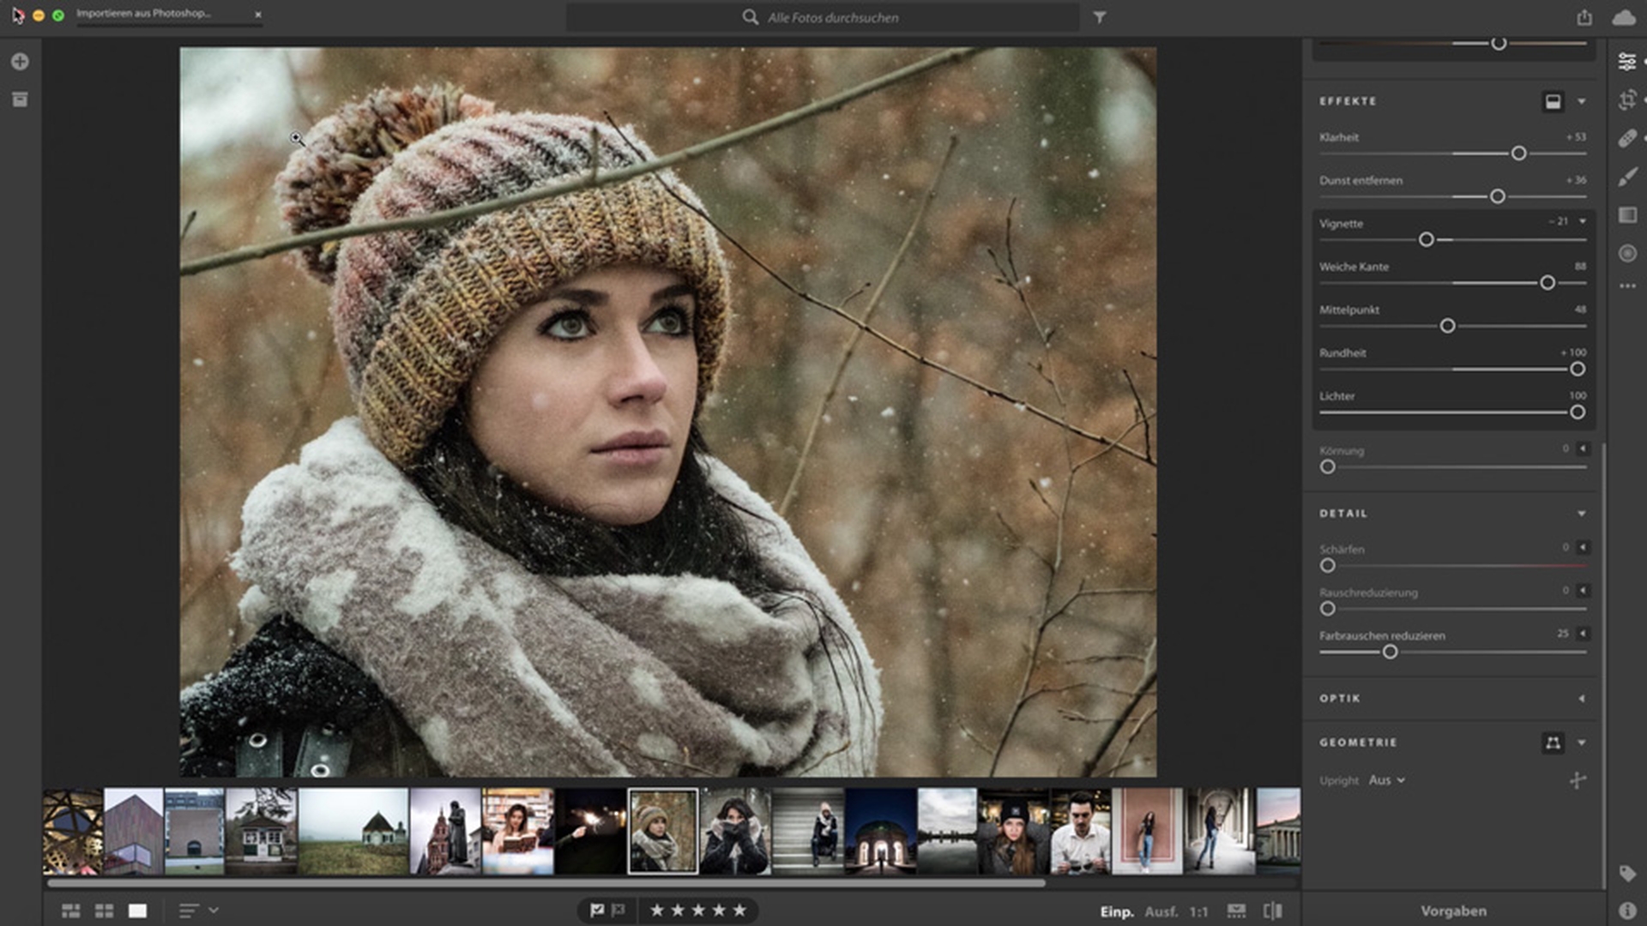Switch to the Ausf. zoom option

point(1161,911)
